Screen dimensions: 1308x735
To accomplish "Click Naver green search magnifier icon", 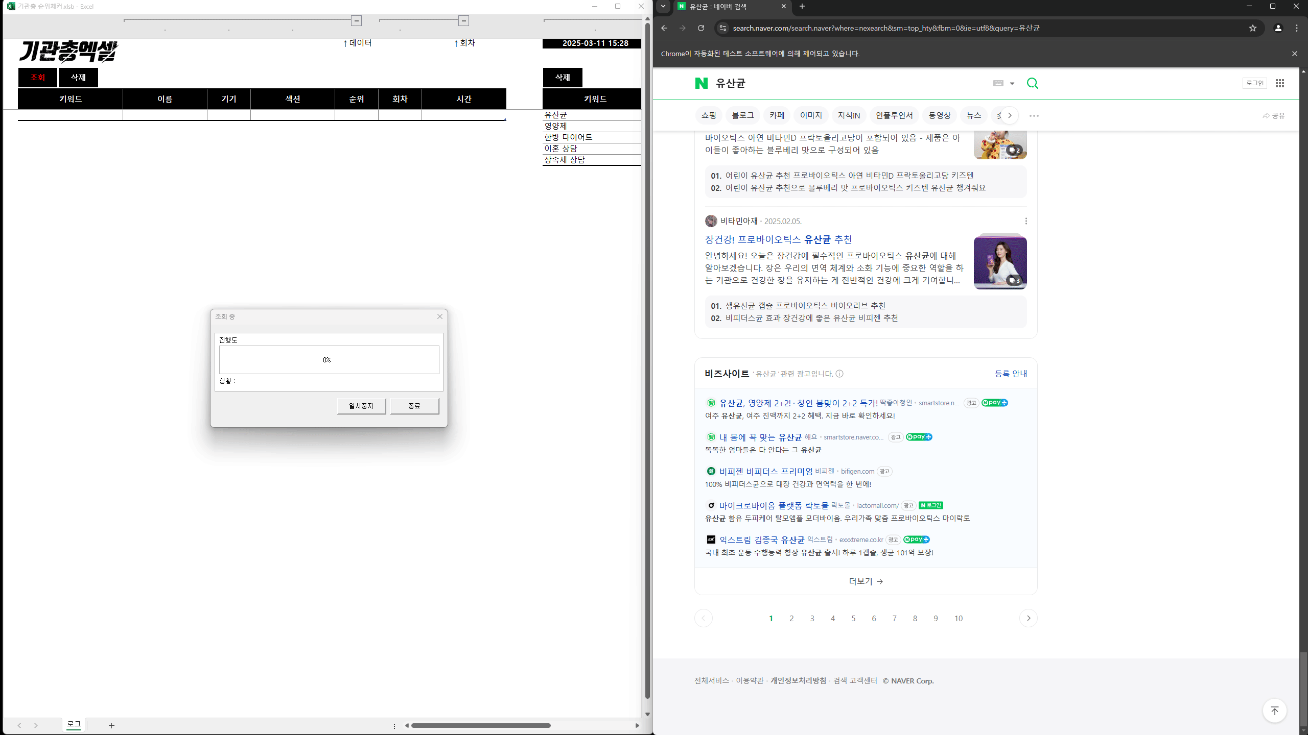I will click(1032, 83).
